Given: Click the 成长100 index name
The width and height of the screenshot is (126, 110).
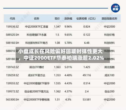Looking at the screenshot, I should click(x=109, y=75).
